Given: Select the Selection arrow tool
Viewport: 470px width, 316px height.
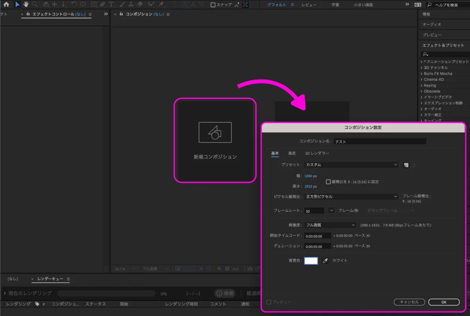Looking at the screenshot, I should [17, 4].
